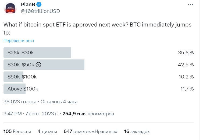Image resolution: width=203 pixels, height=140 pixels.
Task: Click the blue verified badge icon
Action: pos(39,5)
